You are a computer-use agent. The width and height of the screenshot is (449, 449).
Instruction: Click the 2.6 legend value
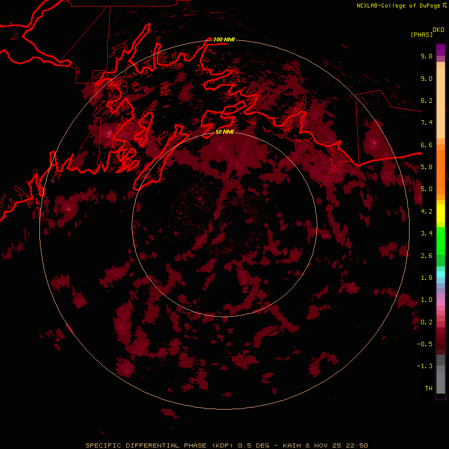[x=427, y=256]
